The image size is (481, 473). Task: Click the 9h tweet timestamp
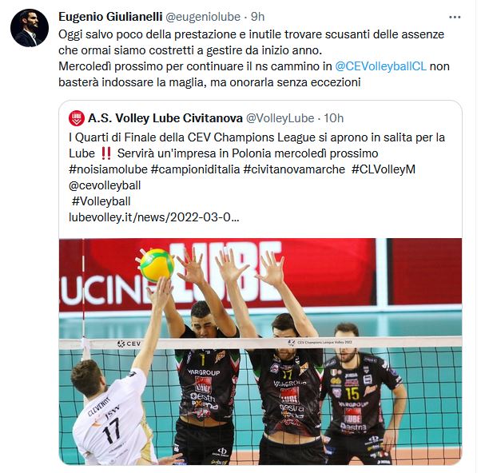click(257, 17)
